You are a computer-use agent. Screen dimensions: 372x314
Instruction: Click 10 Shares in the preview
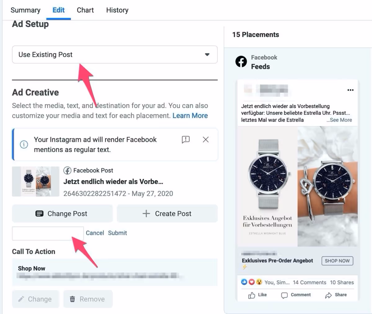(x=342, y=282)
